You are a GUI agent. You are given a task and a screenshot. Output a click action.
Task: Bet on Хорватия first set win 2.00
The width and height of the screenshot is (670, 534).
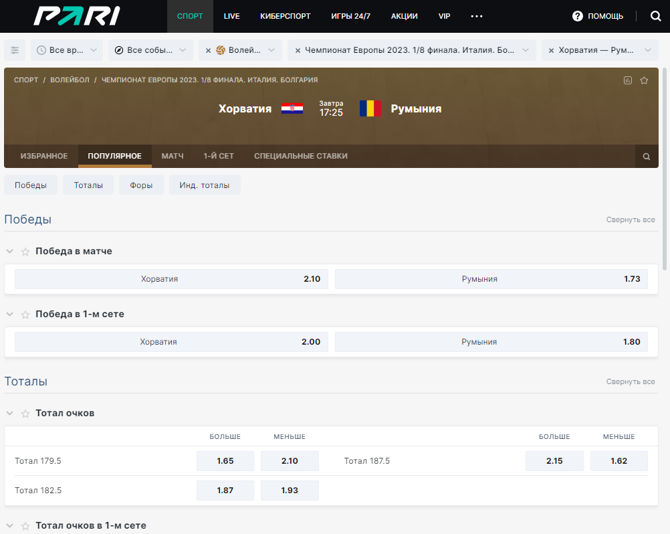[x=171, y=341]
